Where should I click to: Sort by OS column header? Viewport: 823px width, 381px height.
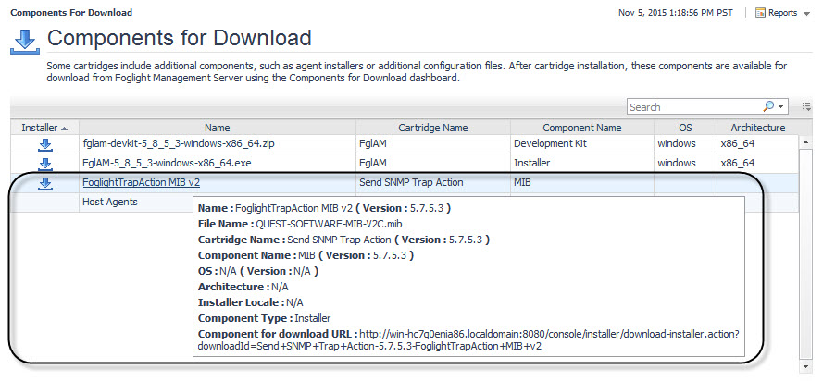pyautogui.click(x=685, y=128)
